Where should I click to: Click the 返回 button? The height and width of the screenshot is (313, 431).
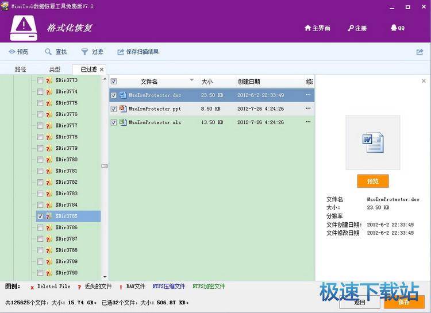pos(360,302)
